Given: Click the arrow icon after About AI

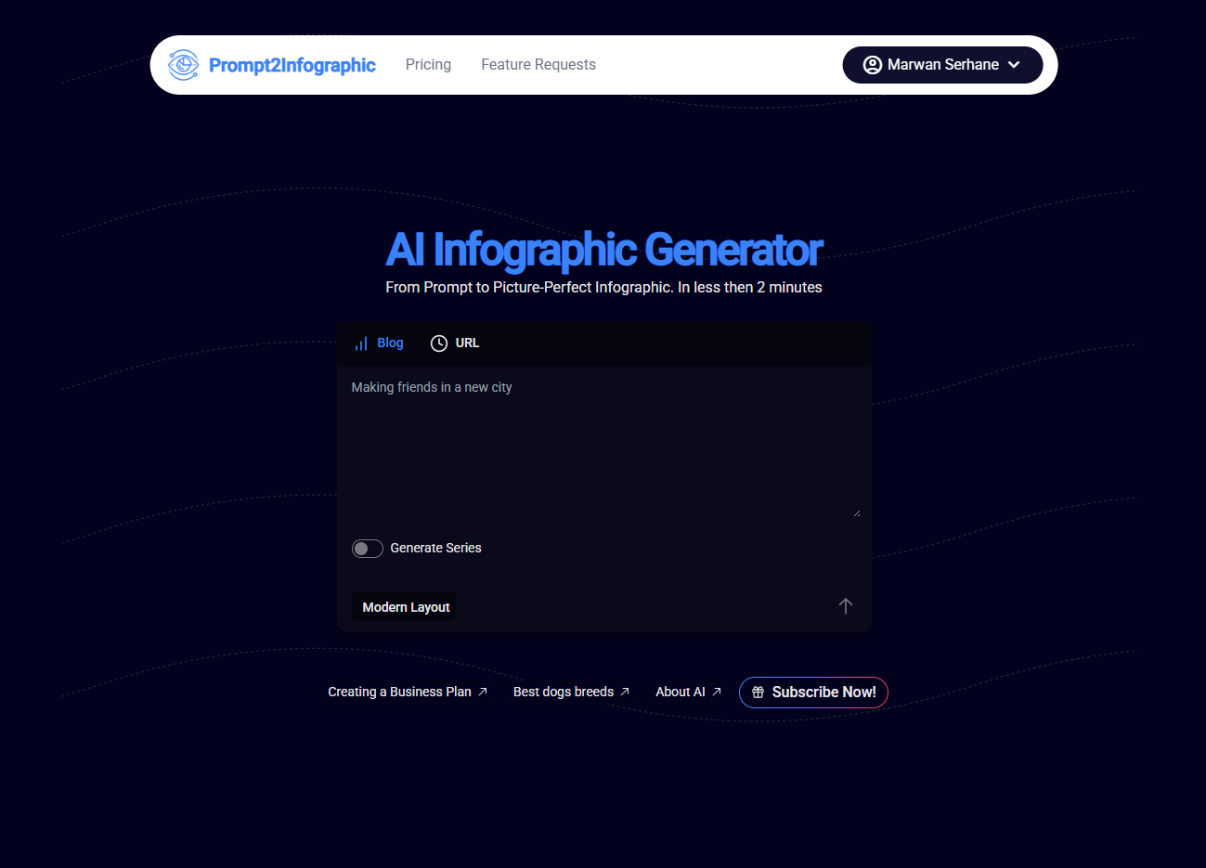Looking at the screenshot, I should (717, 692).
